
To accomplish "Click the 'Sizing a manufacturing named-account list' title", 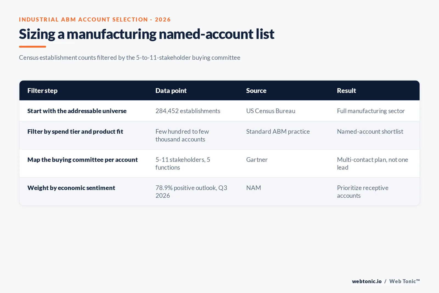I will pyautogui.click(x=147, y=34).
